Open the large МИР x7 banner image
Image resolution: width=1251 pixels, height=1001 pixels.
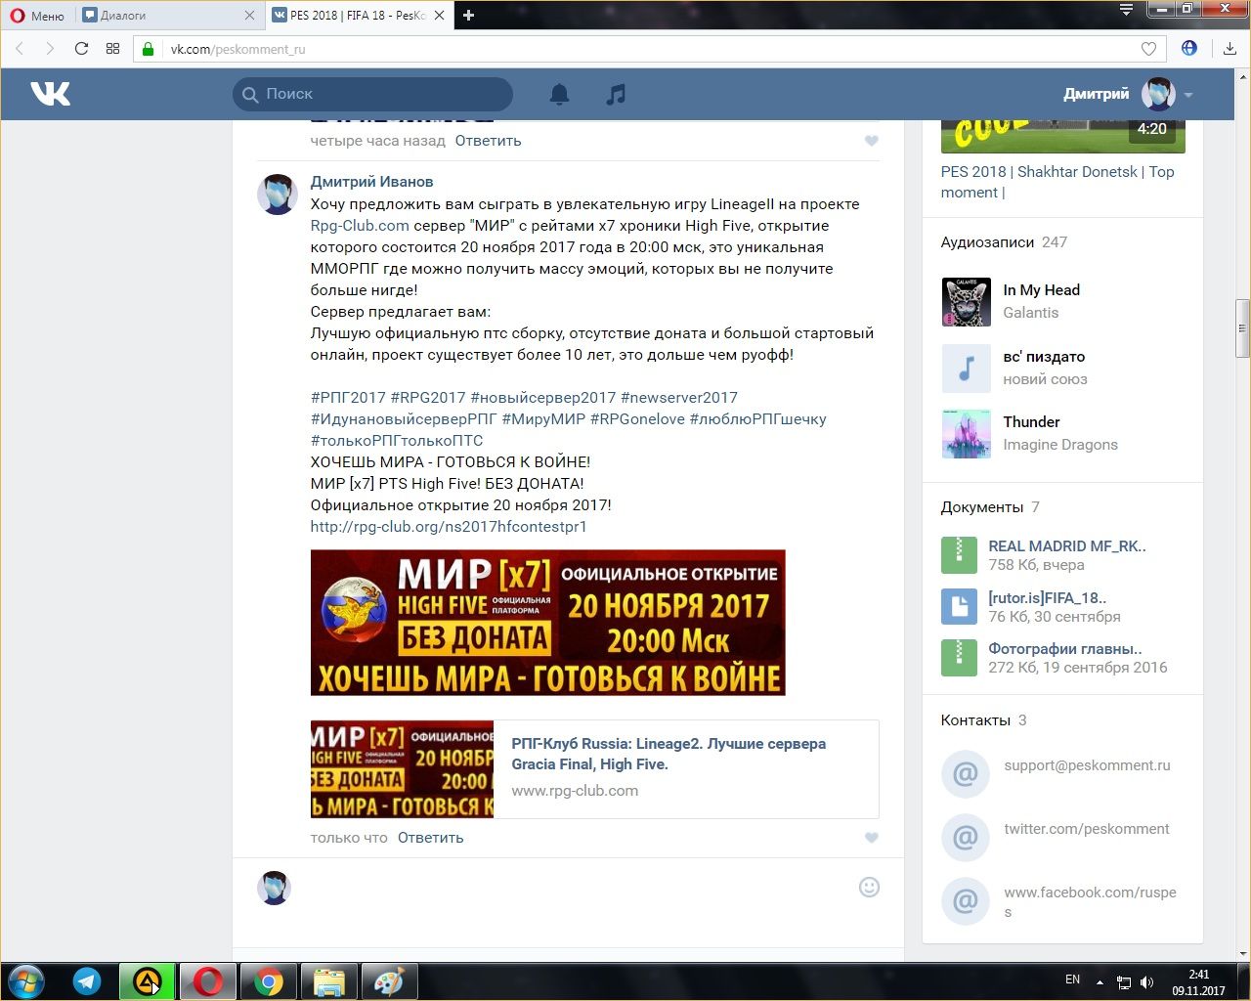coord(547,623)
